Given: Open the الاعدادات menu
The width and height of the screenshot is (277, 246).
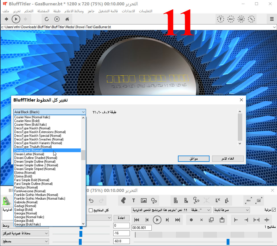Looking at the screenshot, I should pos(128,11).
